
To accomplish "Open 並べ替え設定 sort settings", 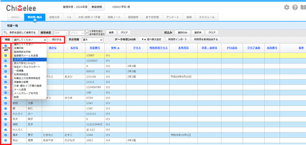I will (x=151, y=40).
